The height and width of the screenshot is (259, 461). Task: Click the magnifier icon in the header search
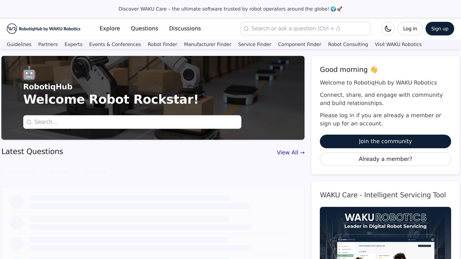(246, 29)
